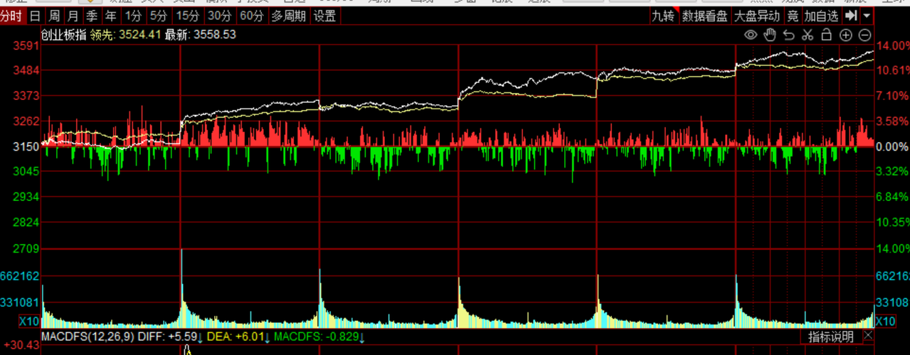Zoom out with the minus circle icon

(864, 35)
